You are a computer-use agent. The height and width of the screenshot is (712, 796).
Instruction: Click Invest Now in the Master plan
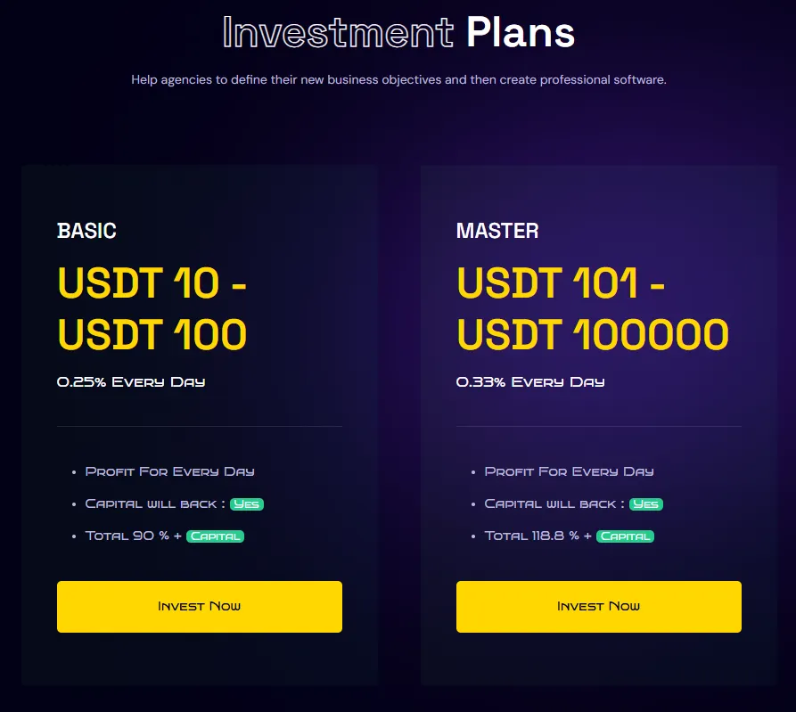point(598,607)
